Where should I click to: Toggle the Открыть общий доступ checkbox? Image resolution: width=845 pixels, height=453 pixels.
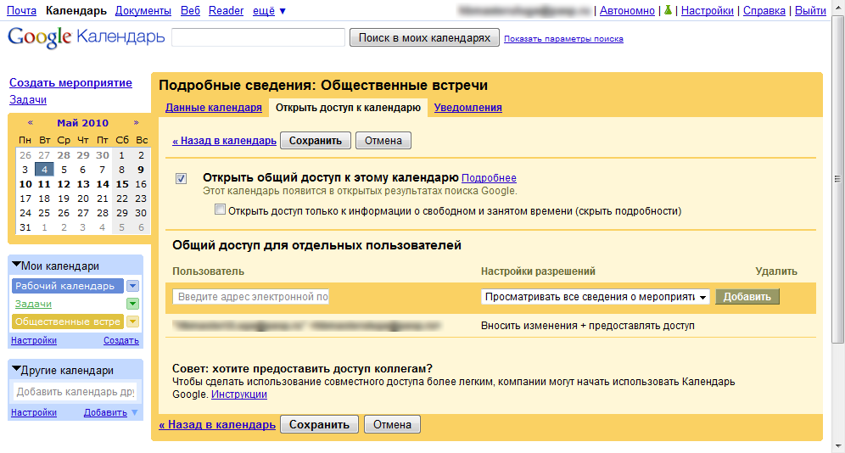pyautogui.click(x=181, y=178)
